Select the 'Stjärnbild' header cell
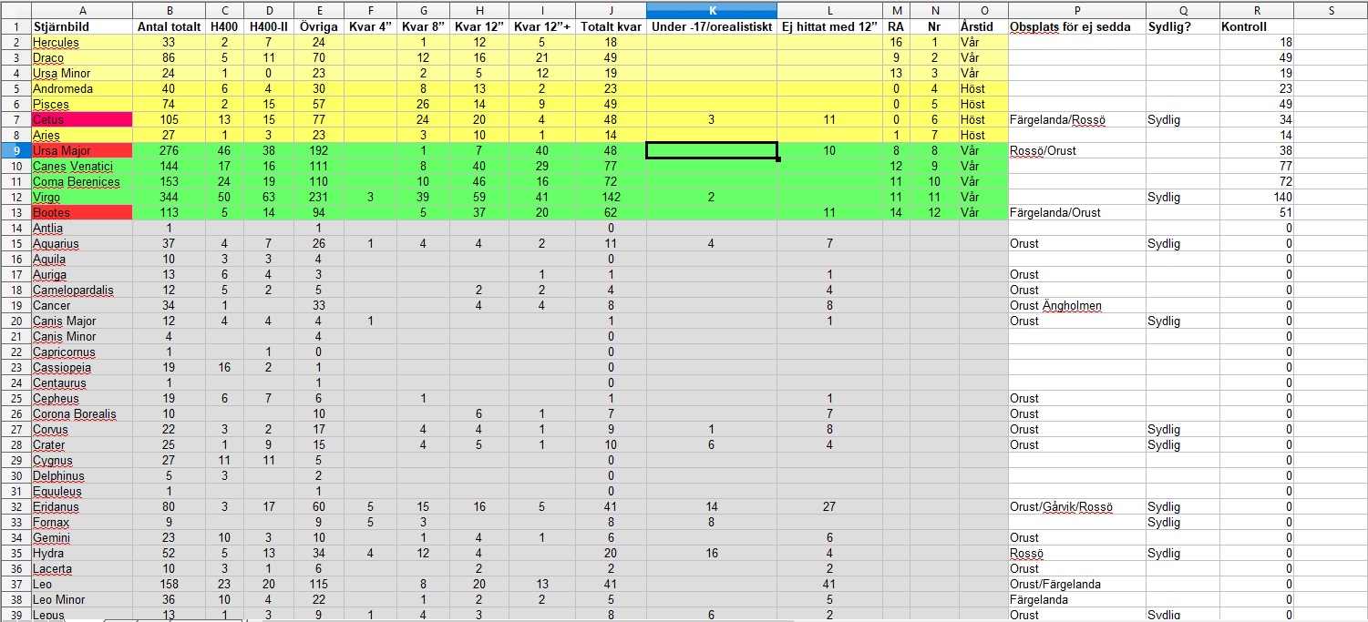This screenshot has height=622, width=1368. coord(81,27)
